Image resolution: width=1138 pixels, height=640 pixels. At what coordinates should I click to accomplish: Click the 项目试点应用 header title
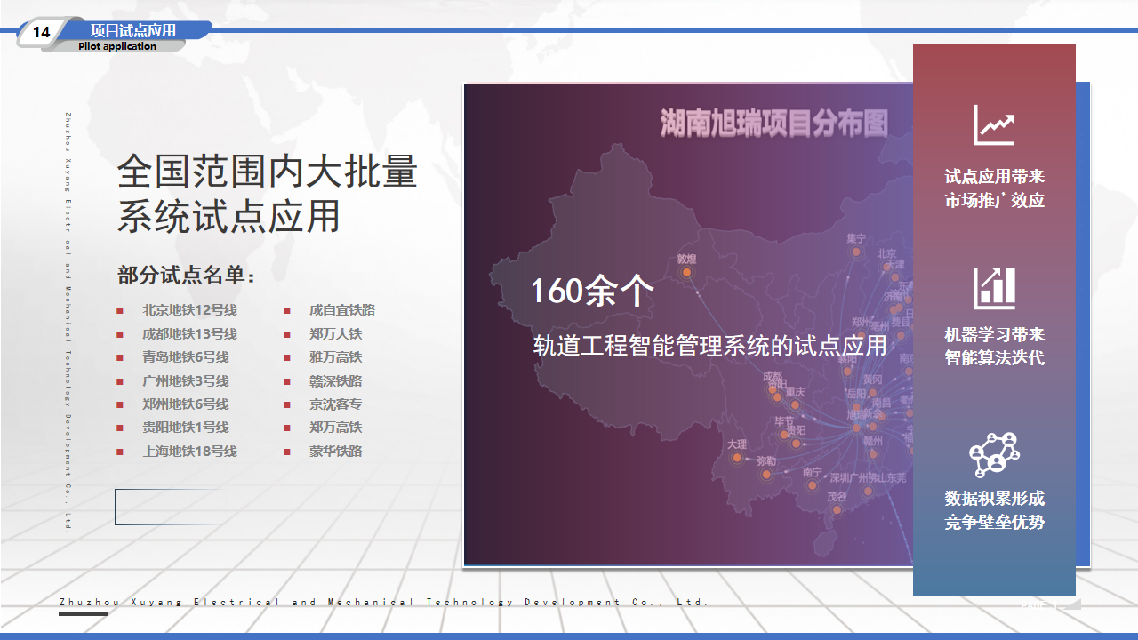coord(133,30)
